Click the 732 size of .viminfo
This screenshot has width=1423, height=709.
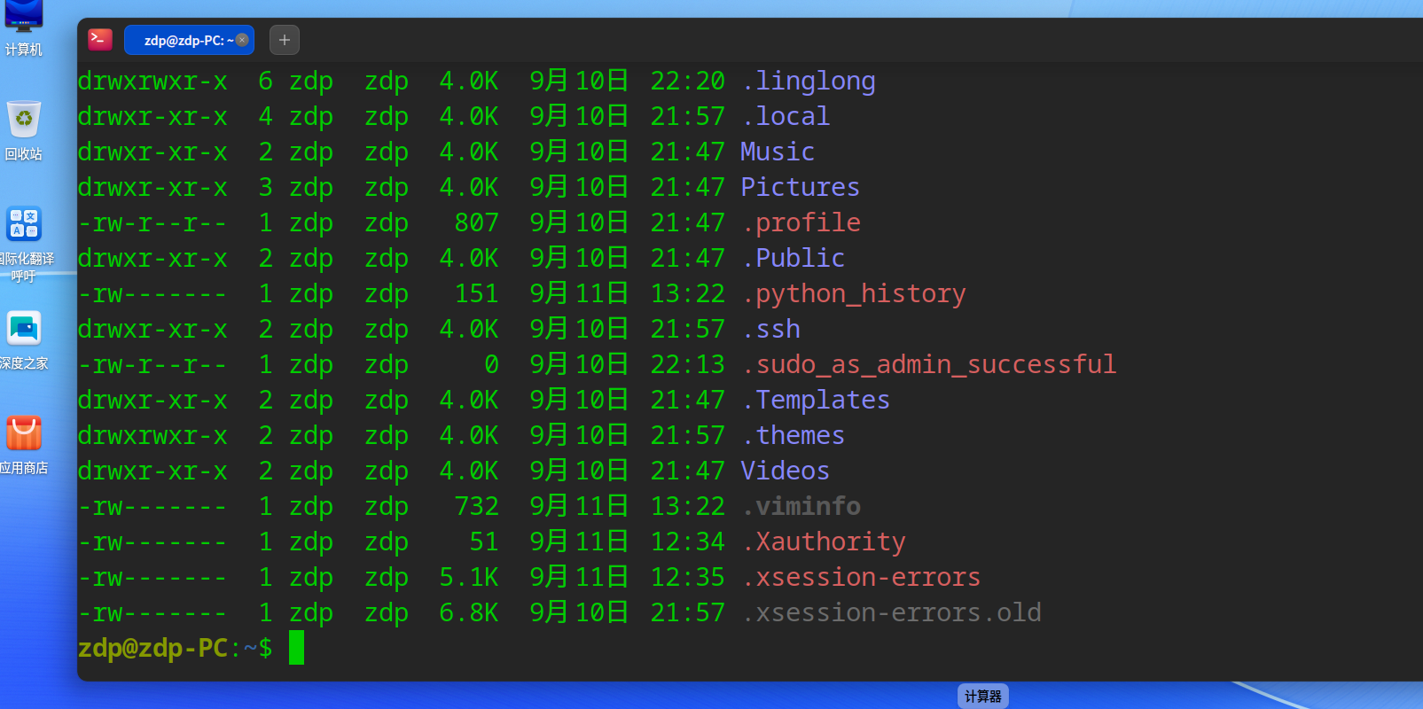477,507
